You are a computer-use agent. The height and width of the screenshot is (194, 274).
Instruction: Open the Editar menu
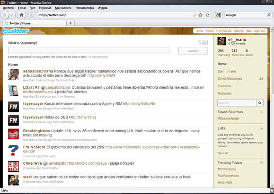pyautogui.click(x=22, y=8)
